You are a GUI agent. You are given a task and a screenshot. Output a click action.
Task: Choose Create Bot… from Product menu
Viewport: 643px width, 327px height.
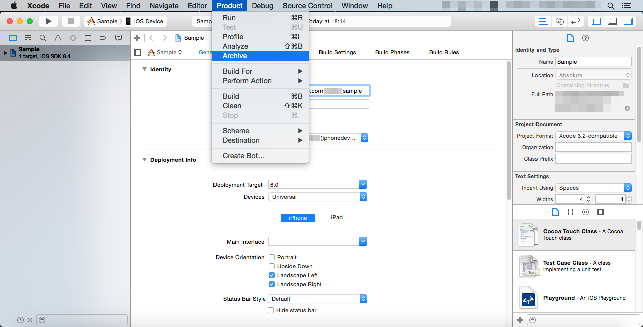[x=260, y=156]
